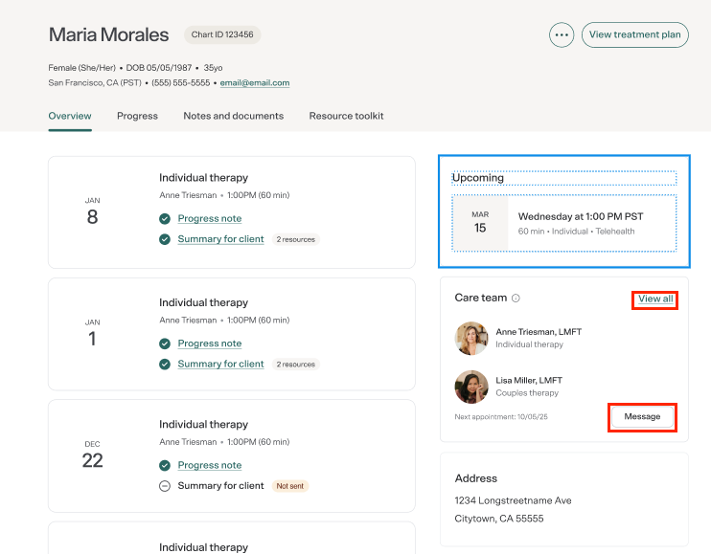Click View treatment plan button
The height and width of the screenshot is (554, 711).
pos(634,34)
